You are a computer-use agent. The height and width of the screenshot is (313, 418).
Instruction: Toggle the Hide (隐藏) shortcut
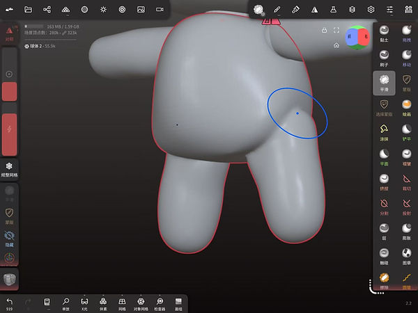(x=9, y=239)
